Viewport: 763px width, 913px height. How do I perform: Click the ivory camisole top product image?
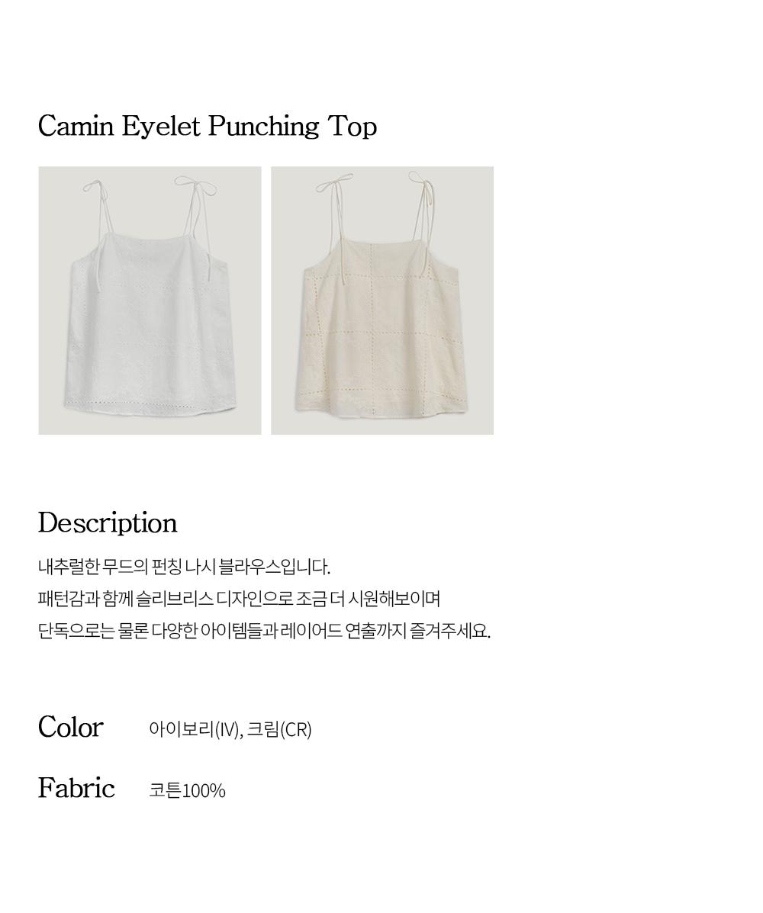(150, 301)
